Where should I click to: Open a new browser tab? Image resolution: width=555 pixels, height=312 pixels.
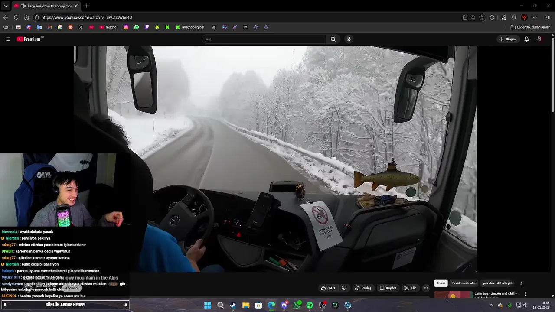coord(87,6)
